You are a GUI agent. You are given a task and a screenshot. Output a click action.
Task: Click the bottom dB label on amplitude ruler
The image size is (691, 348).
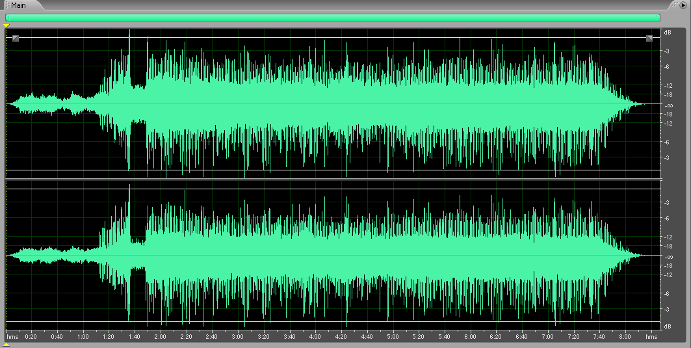click(667, 325)
